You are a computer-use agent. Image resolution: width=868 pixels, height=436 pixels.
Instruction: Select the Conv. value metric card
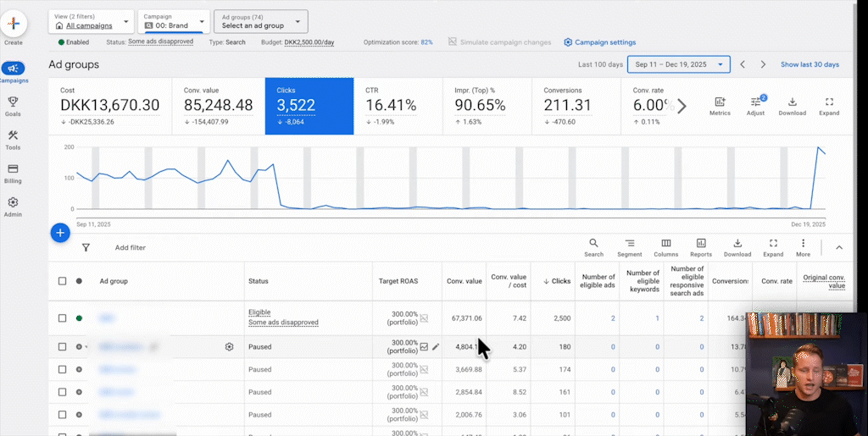pos(218,106)
